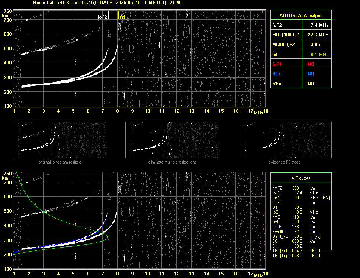Select the 07.4 foF2 value in AIP output

tap(298, 193)
